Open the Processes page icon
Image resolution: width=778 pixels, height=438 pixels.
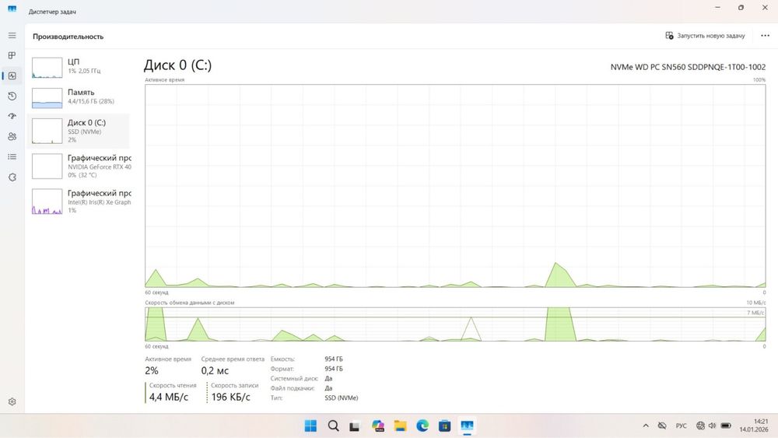pyautogui.click(x=12, y=55)
